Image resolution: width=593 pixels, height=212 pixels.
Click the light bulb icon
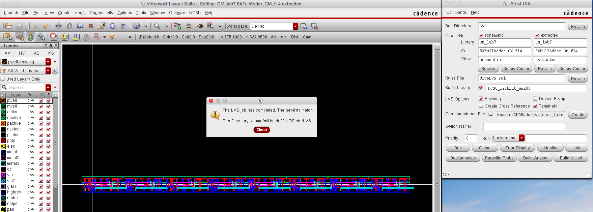pyautogui.click(x=112, y=37)
